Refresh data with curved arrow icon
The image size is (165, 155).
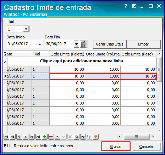coord(77,137)
